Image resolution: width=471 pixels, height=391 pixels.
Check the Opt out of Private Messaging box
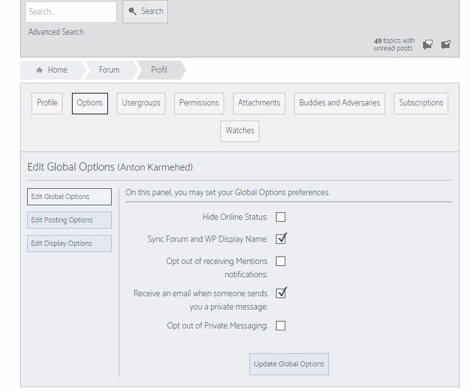(281, 326)
